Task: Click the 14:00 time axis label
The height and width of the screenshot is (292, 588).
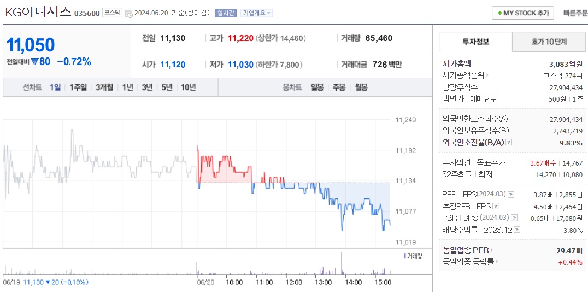Action: 353,282
